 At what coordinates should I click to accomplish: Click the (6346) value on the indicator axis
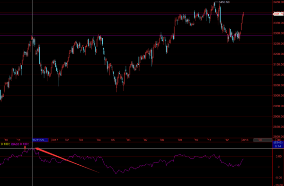pos(278,143)
